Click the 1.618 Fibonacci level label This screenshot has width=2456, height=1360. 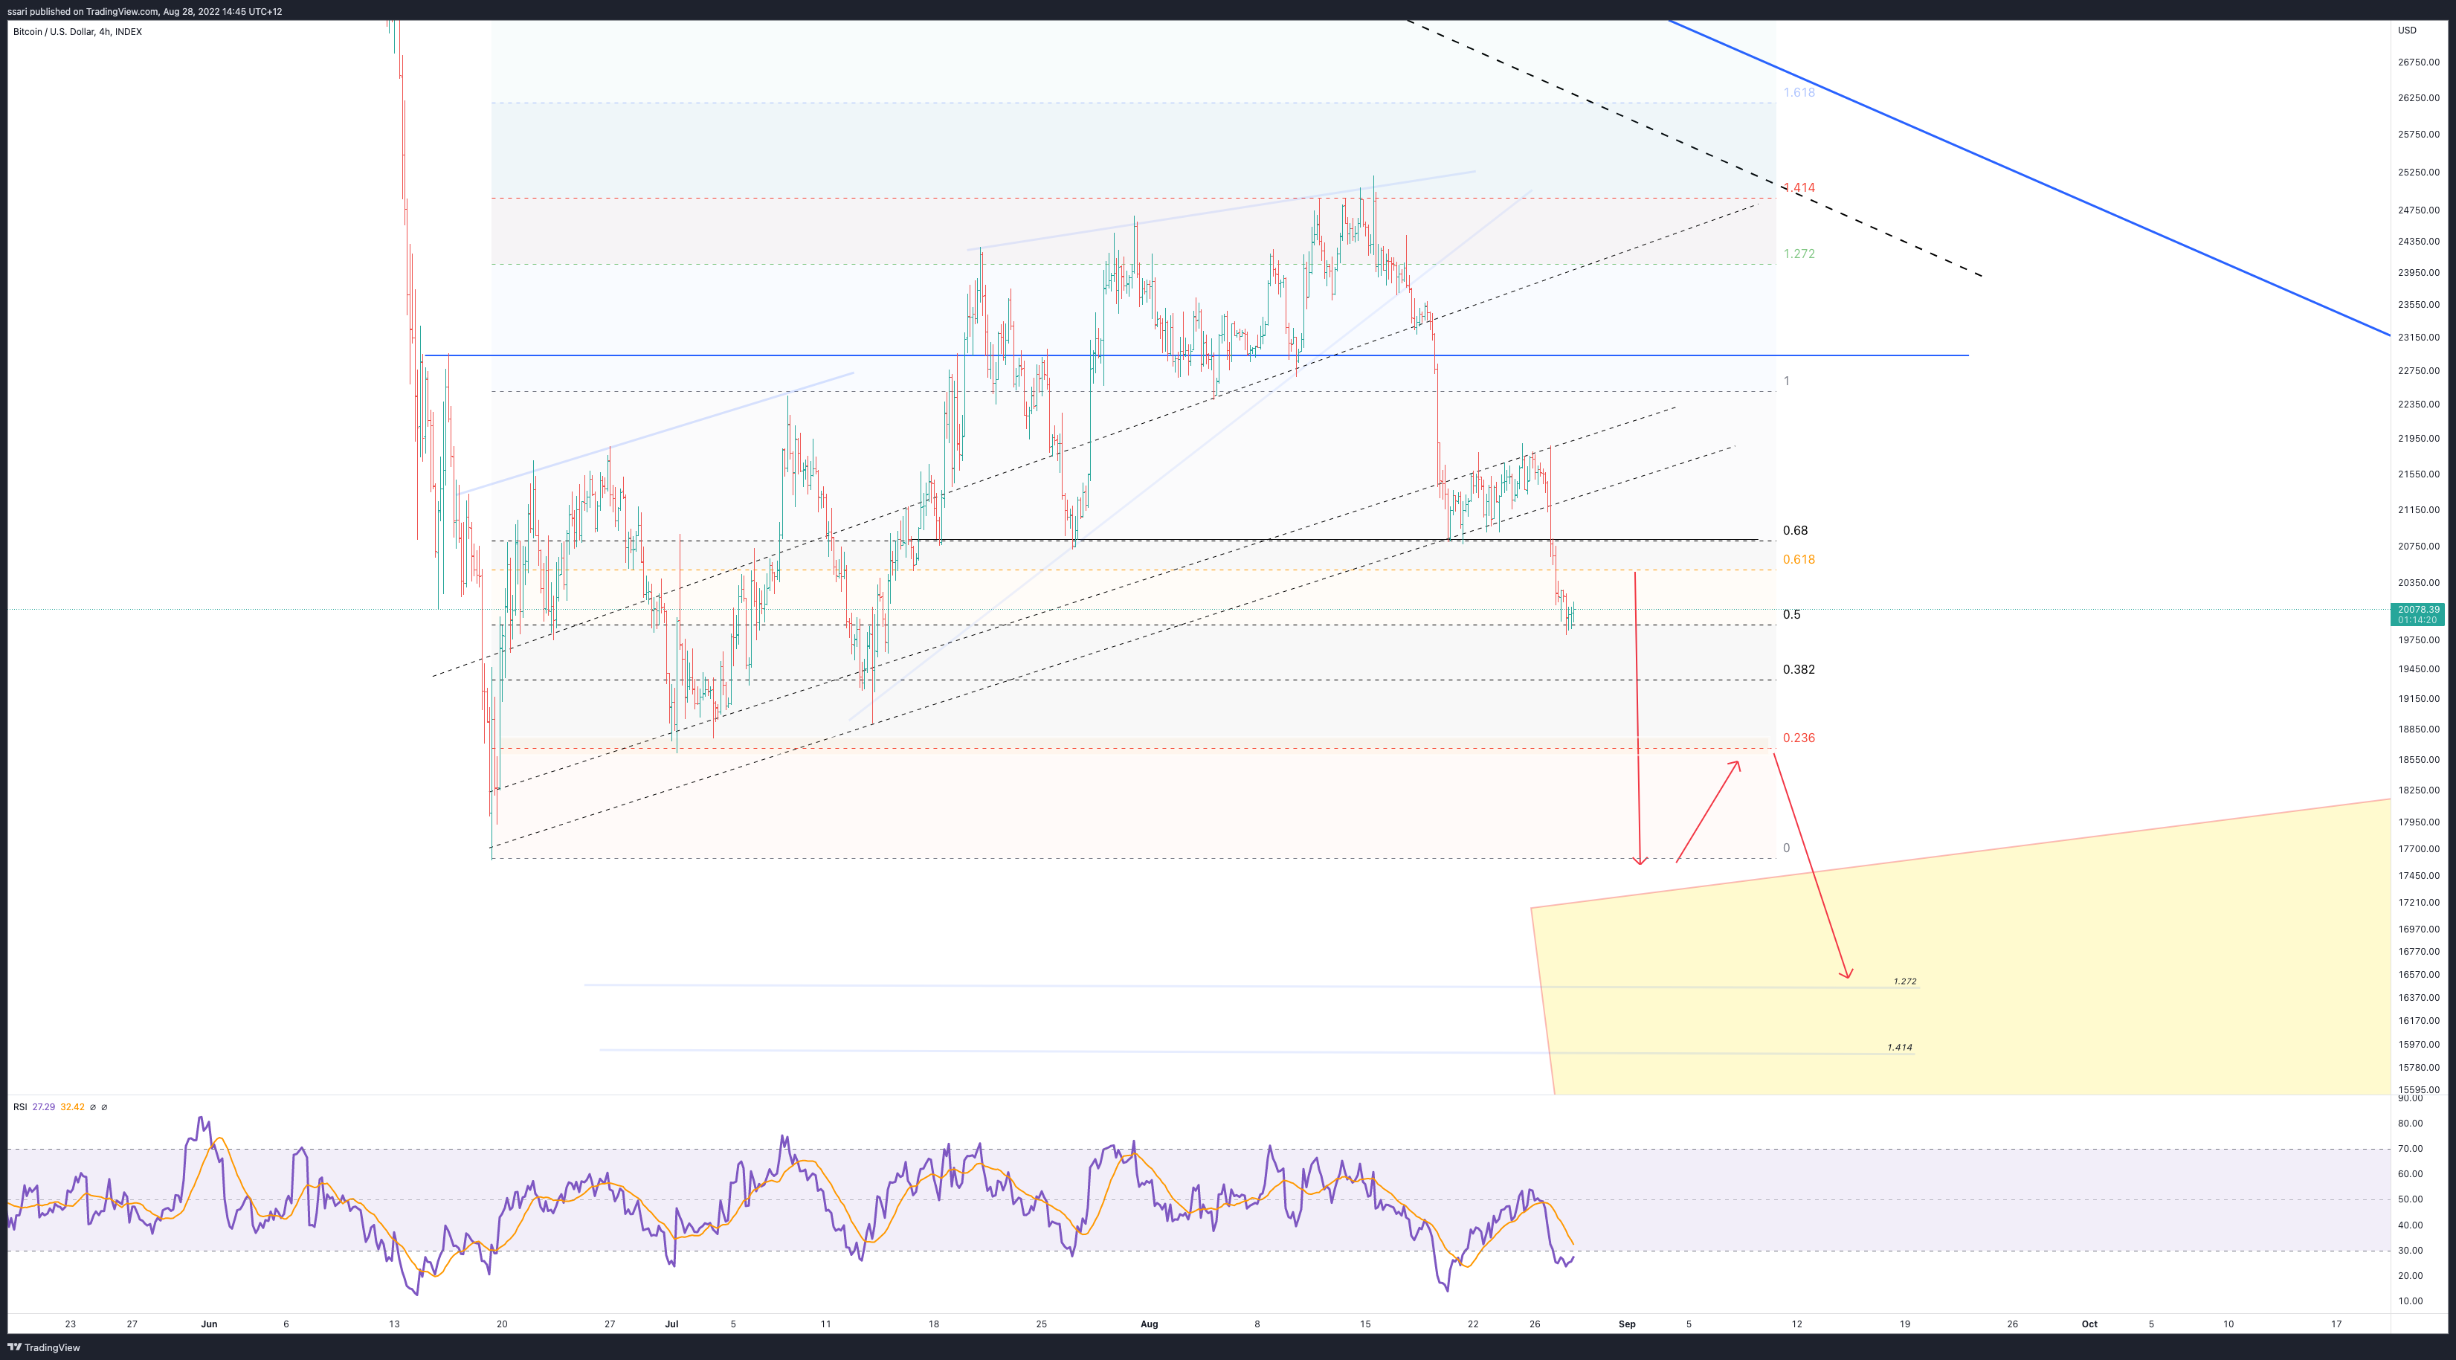point(1799,92)
